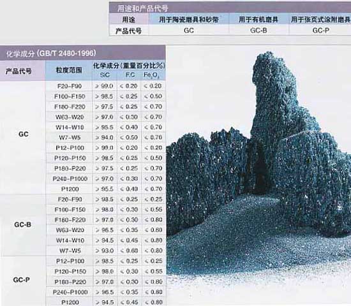351x306 pixels.
Task: Click the SiC column header
Action: point(105,75)
